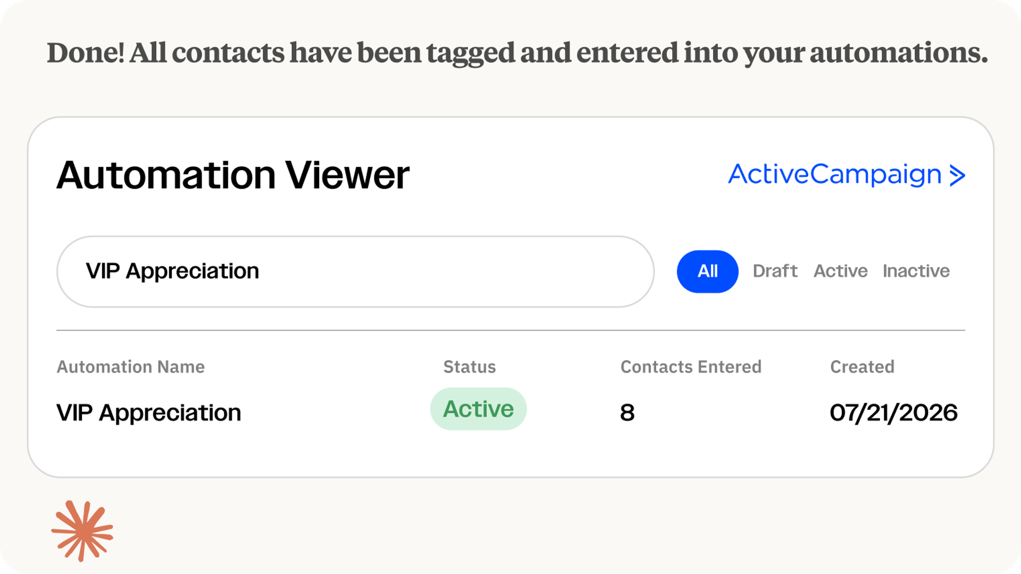Show only Inactive automations
Viewport: 1021px width, 574px height.
(x=916, y=271)
